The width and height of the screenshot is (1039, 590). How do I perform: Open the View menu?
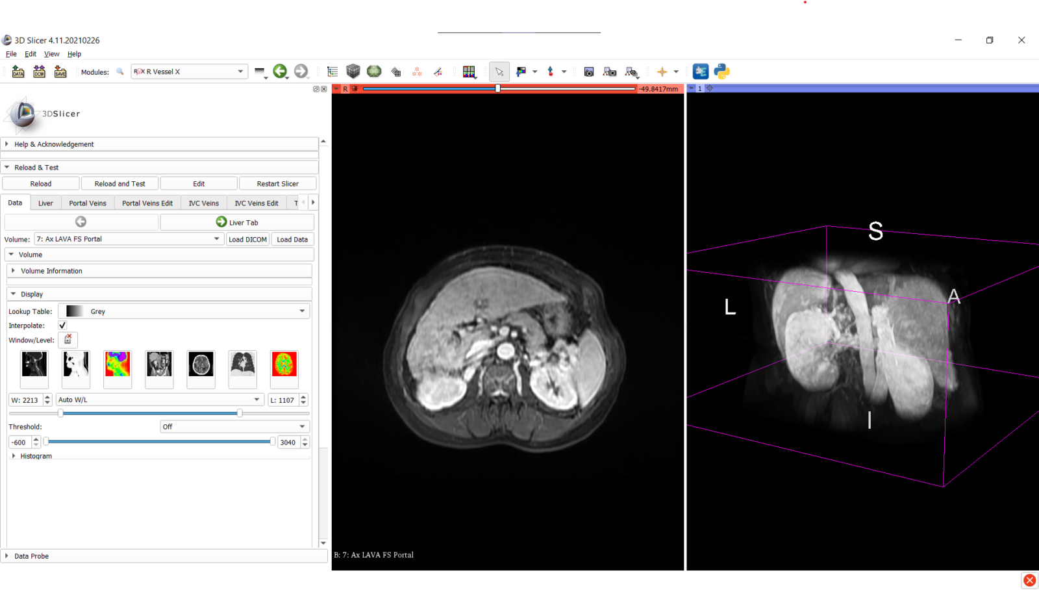51,54
